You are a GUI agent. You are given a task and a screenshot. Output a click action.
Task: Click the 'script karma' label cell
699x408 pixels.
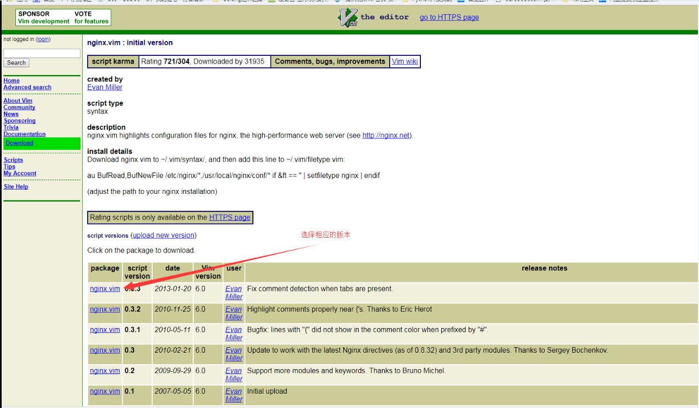click(113, 61)
